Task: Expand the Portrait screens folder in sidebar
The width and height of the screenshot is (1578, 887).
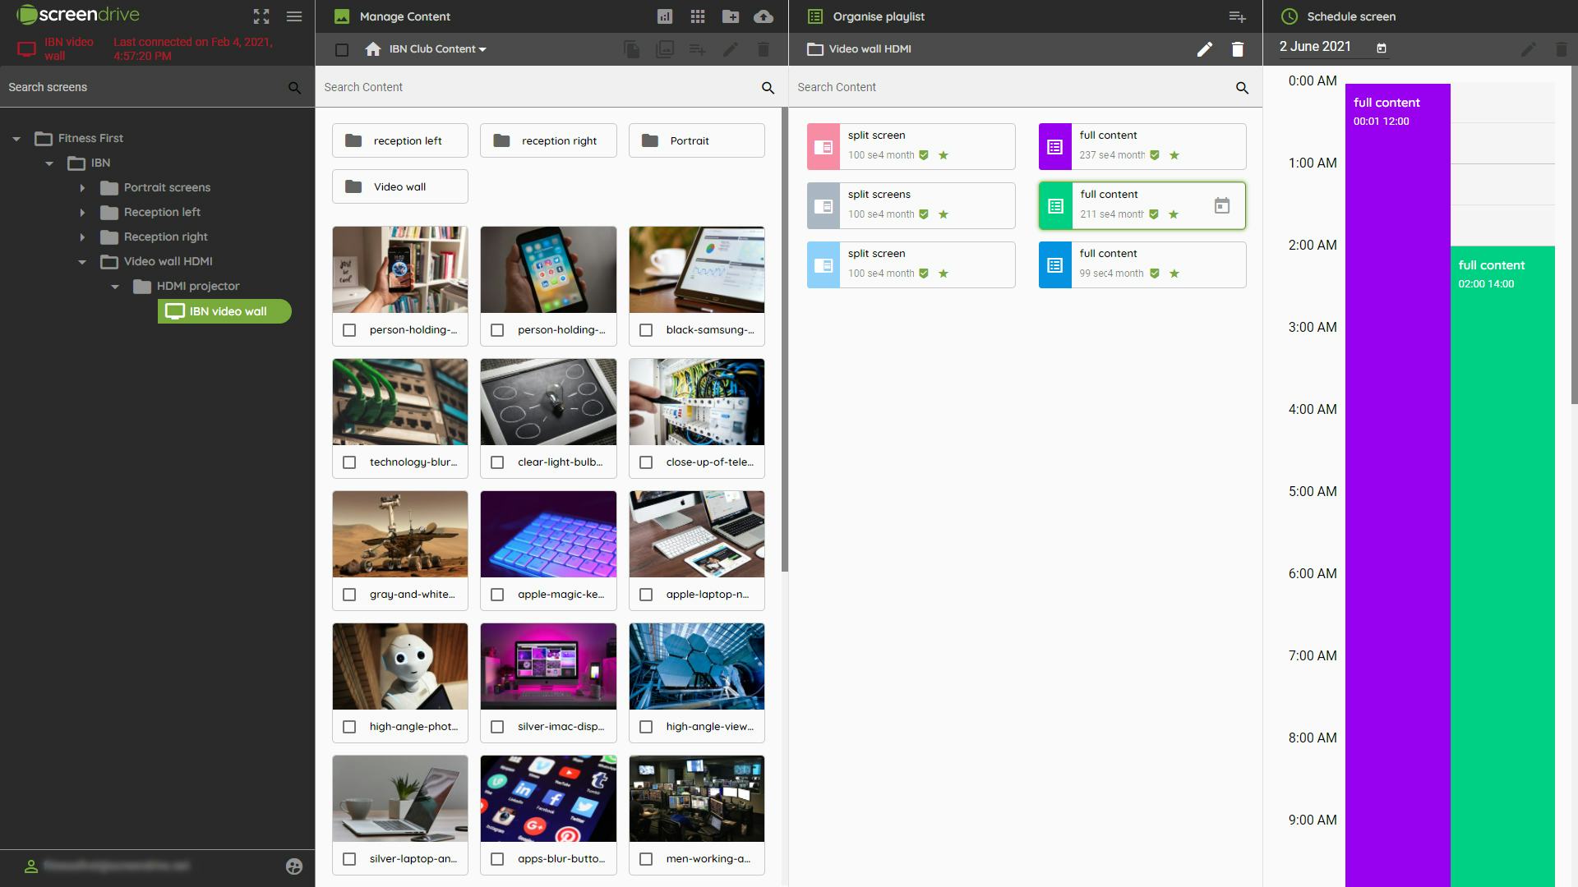Action: pyautogui.click(x=82, y=187)
